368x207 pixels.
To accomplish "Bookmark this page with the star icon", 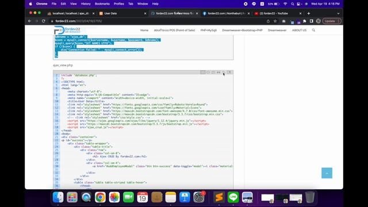I will coord(275,21).
